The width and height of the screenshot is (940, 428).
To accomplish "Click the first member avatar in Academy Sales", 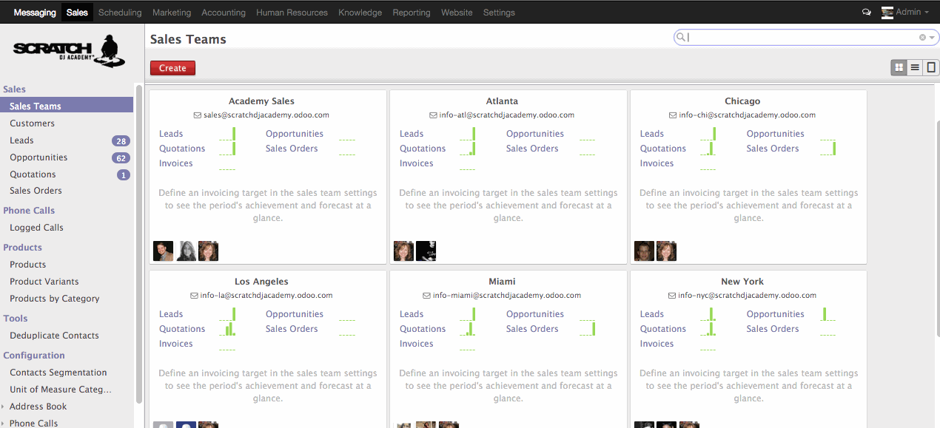I will point(163,251).
